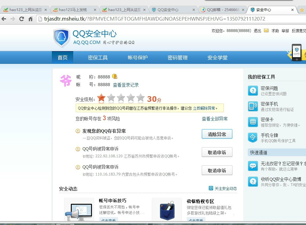Click the 快速通道 section header
306x225 pixels.
[277, 152]
